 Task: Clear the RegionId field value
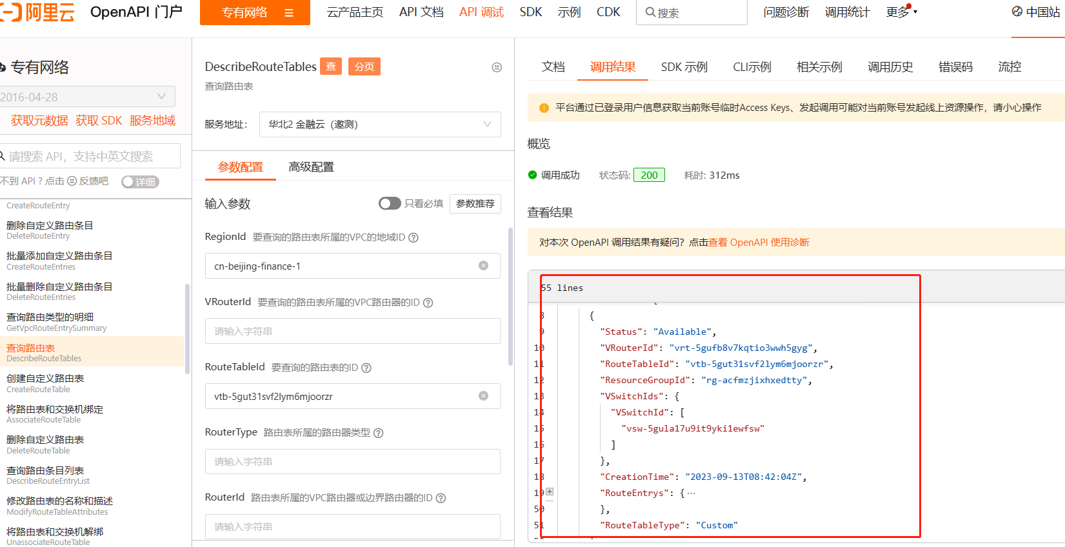[x=483, y=266]
